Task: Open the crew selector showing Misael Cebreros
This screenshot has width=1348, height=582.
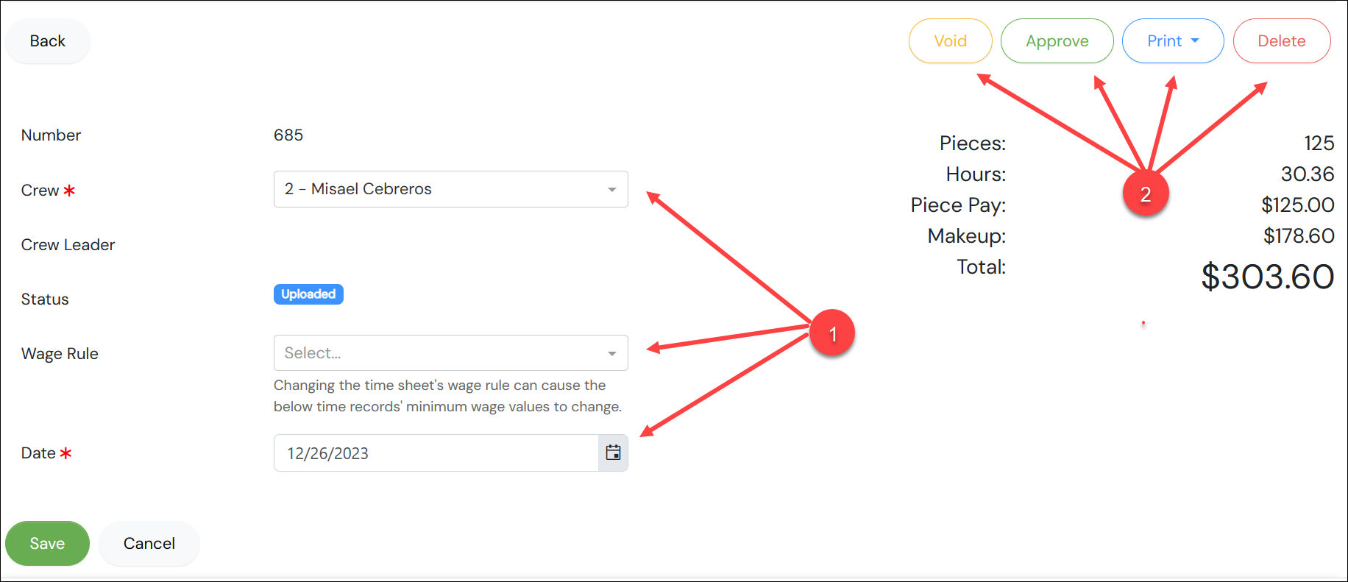Action: pyautogui.click(x=451, y=189)
